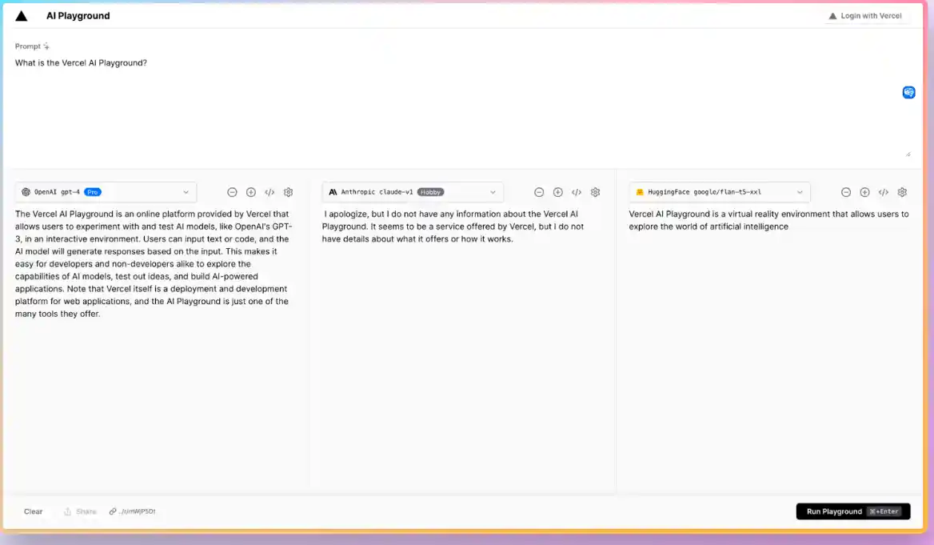Click the claude-v1 apology response text

(x=453, y=226)
